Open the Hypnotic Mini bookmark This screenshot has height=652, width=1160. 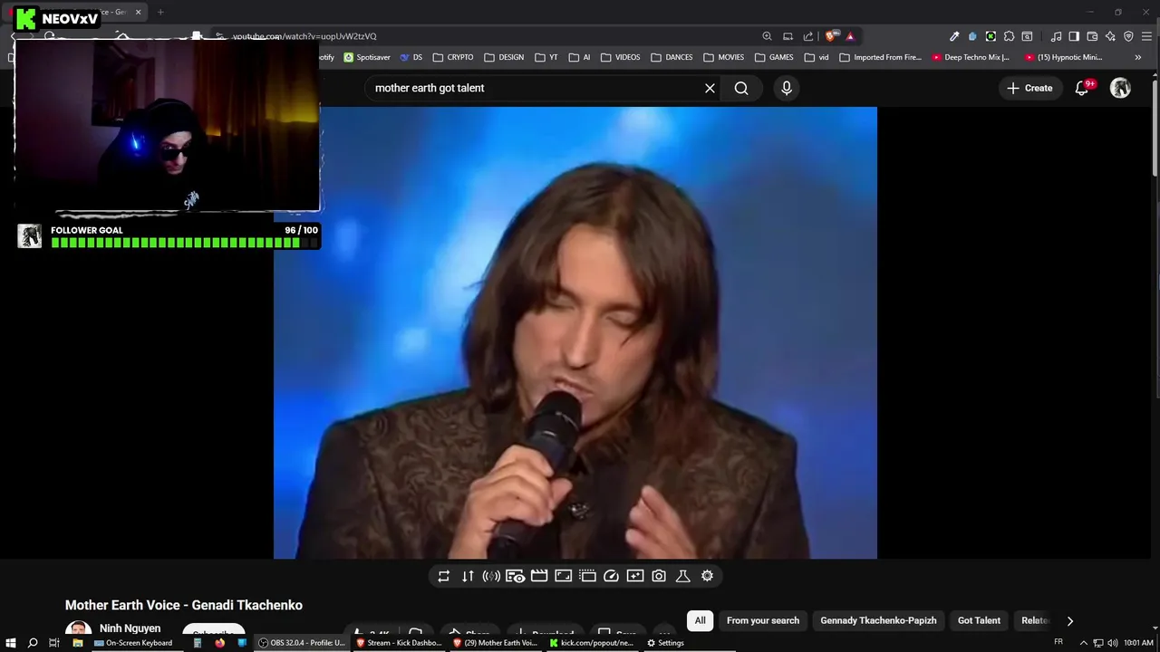(x=1064, y=57)
